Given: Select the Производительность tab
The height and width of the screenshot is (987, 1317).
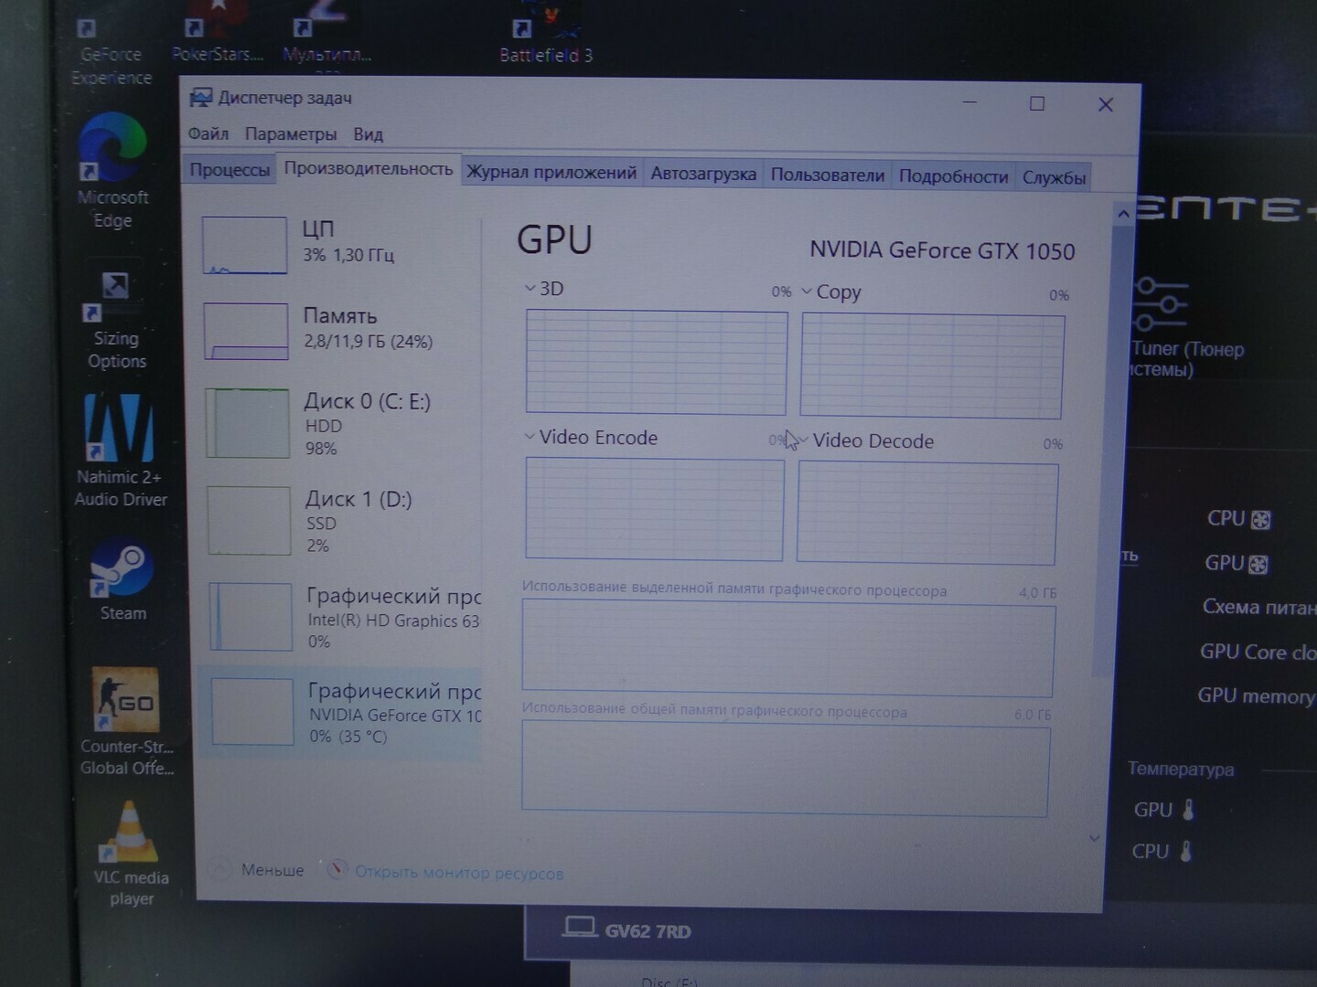Looking at the screenshot, I should (368, 169).
